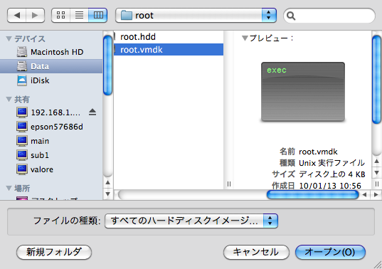Eject the 192.168.1 shared server
This screenshot has height=269, width=382.
tap(92, 112)
